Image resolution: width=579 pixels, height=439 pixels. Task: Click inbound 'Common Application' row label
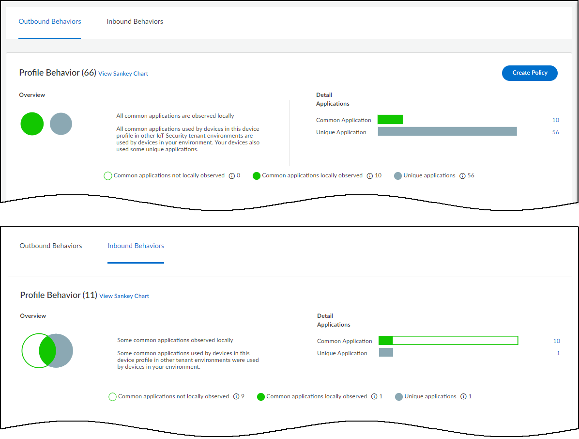click(x=345, y=341)
